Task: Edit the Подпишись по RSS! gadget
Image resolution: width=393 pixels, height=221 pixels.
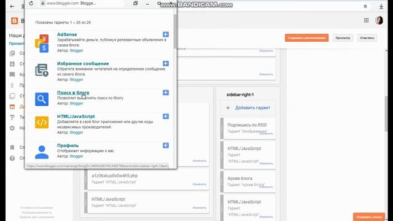Action: [266, 134]
